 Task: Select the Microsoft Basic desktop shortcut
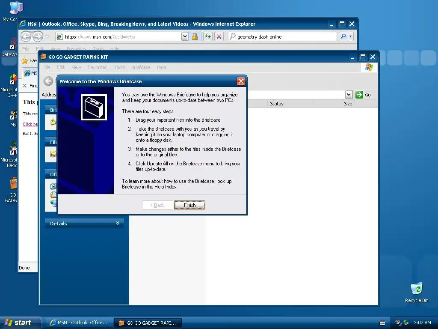[x=9, y=155]
